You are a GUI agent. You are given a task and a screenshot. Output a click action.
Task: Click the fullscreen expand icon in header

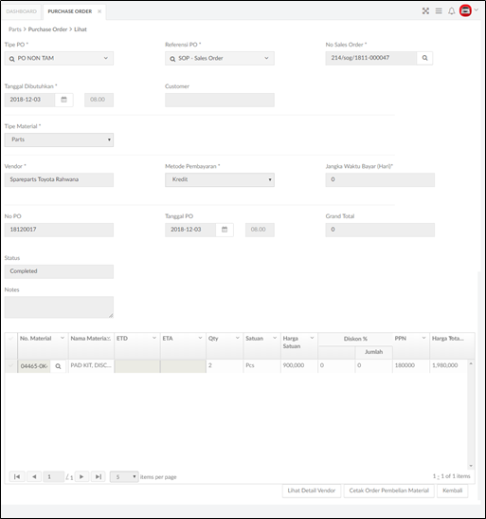[x=425, y=11]
